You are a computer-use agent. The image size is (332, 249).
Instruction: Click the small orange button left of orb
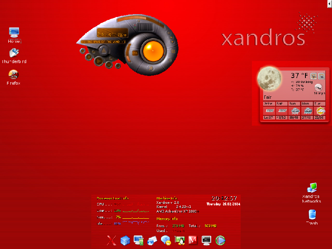135,53
